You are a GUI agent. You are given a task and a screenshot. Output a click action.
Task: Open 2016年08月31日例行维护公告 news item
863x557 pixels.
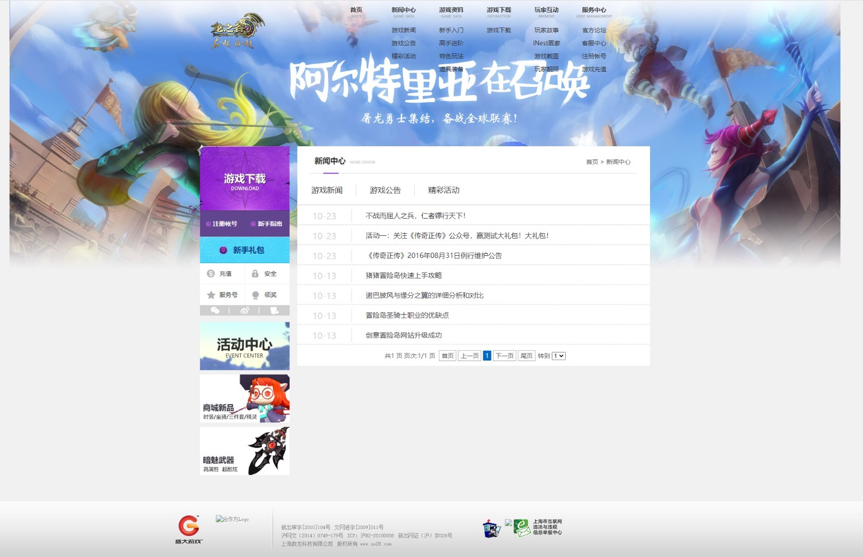click(x=434, y=255)
